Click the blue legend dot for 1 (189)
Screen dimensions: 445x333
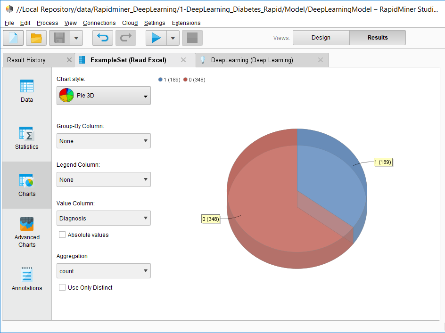tap(160, 80)
